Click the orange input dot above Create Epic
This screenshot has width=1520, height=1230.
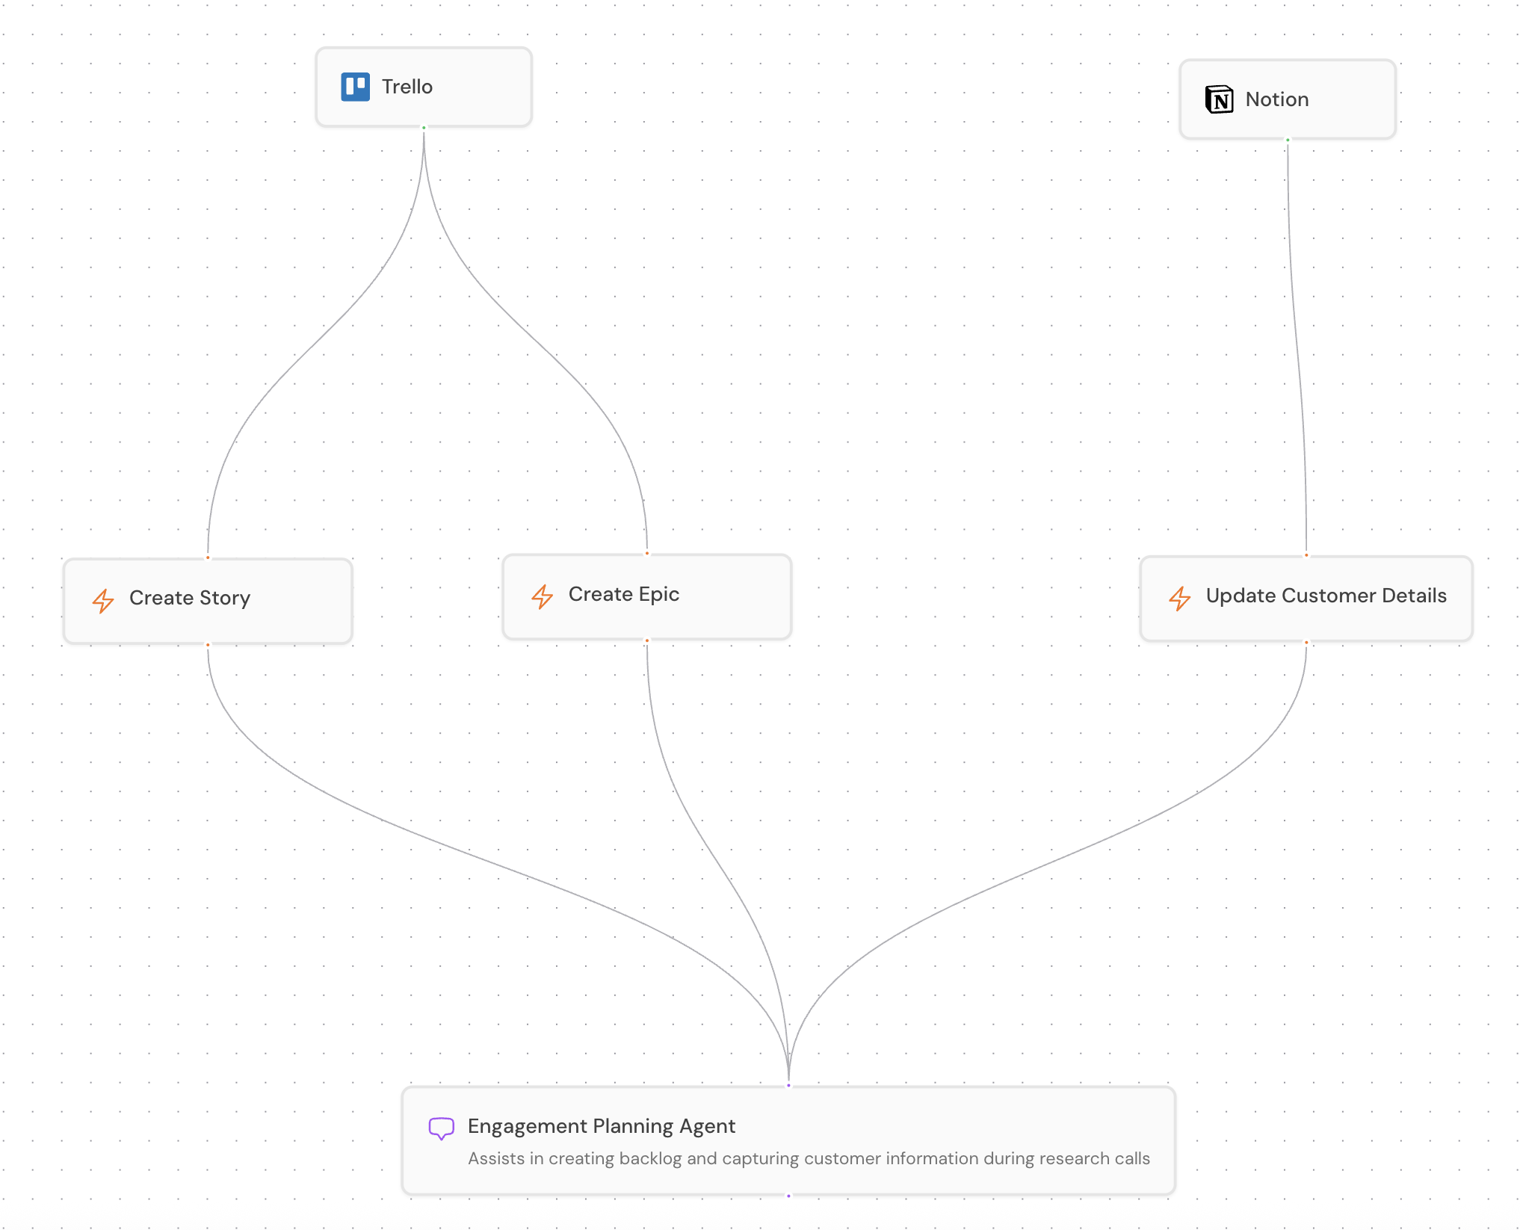click(x=647, y=553)
